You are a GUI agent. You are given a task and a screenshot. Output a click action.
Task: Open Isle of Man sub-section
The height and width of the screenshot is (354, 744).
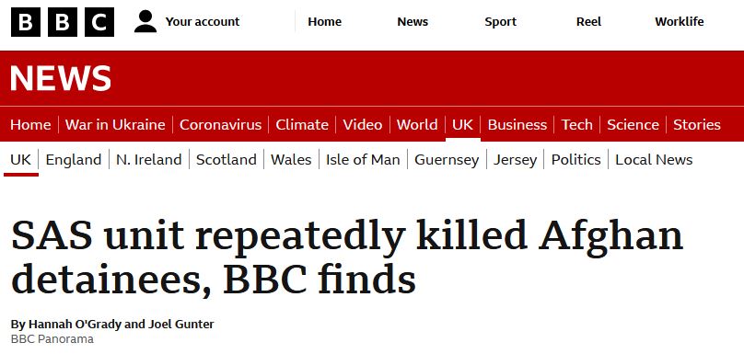pyautogui.click(x=363, y=160)
